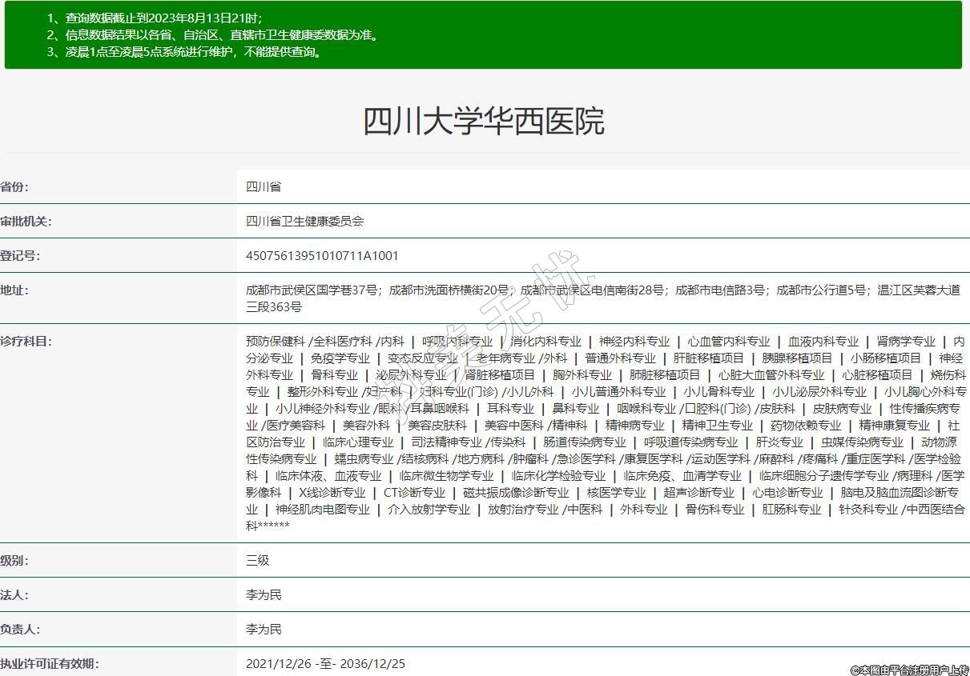970x676 pixels.
Task: Click the 法人 row label
Action: [x=14, y=595]
